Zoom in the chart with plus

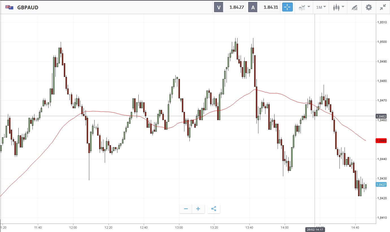pos(198,209)
